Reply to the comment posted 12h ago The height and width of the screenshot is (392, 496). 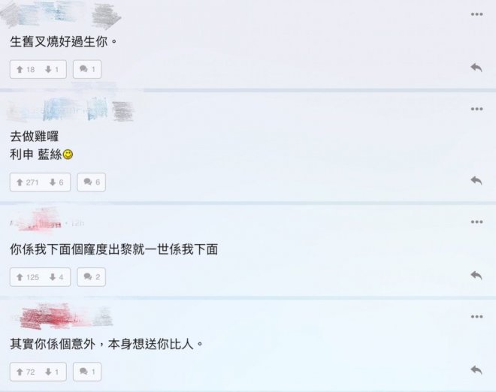click(x=476, y=276)
